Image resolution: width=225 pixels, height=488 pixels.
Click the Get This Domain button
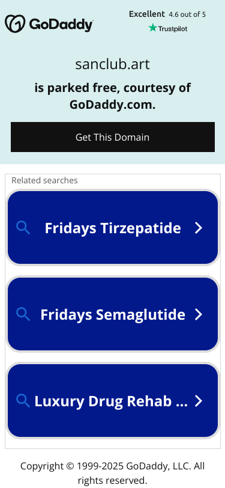click(113, 137)
